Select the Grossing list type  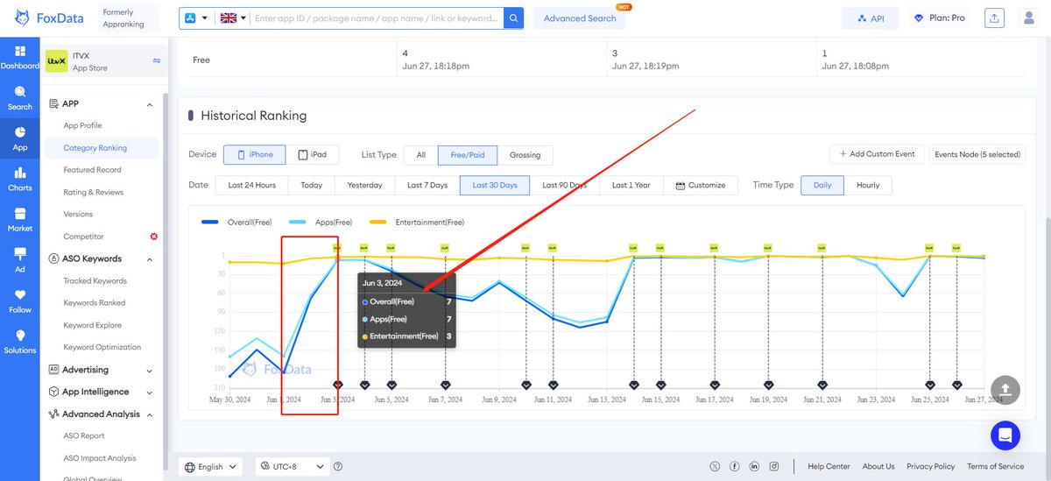(x=525, y=155)
